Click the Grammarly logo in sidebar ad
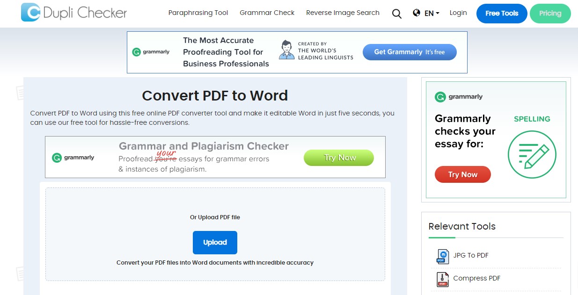The height and width of the screenshot is (295, 578). pyautogui.click(x=458, y=97)
